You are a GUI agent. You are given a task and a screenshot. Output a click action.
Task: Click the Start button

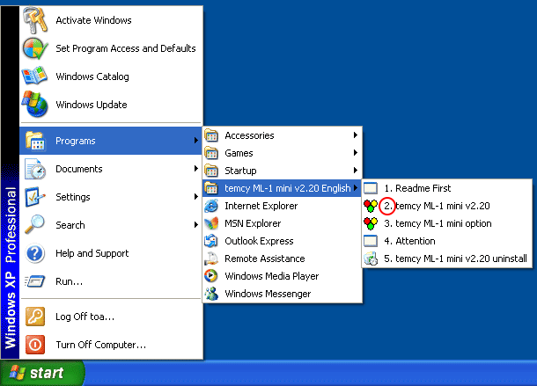(41, 373)
